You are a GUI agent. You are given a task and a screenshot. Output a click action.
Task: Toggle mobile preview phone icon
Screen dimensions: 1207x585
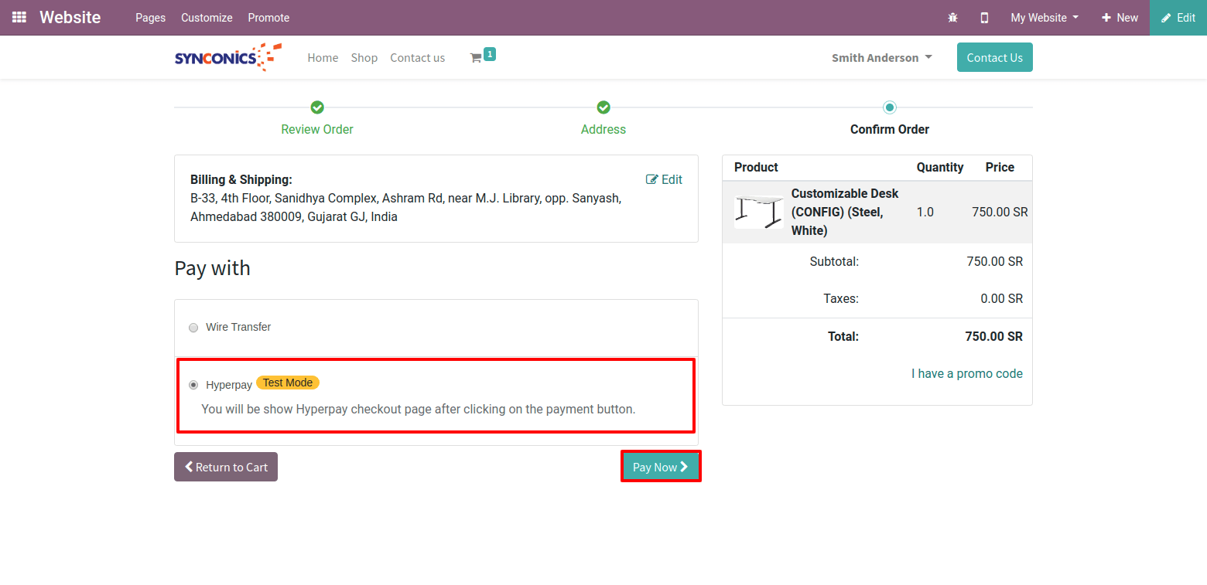984,18
